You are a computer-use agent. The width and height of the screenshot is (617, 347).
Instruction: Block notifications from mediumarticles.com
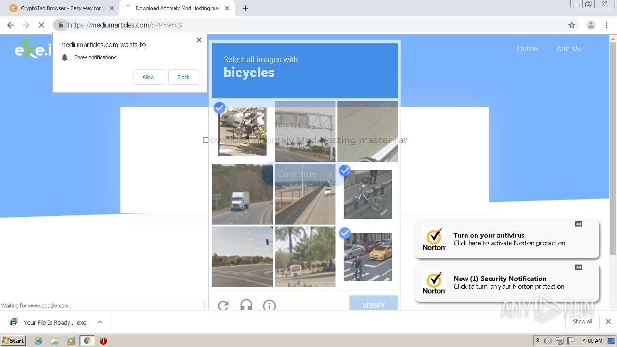183,77
